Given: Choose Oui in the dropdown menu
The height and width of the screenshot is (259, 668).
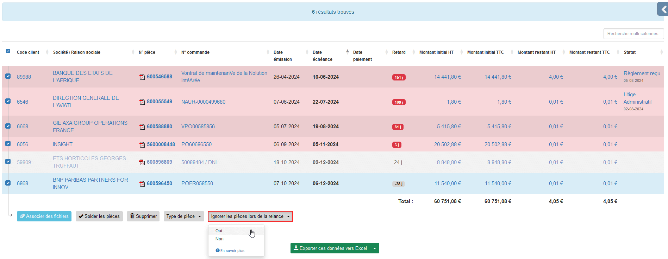Looking at the screenshot, I should click(x=219, y=231).
